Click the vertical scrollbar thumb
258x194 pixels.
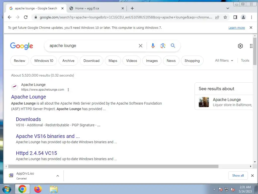[x=255, y=51]
